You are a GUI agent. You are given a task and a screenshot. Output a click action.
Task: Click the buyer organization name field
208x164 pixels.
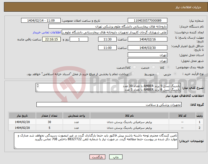point(108,26)
